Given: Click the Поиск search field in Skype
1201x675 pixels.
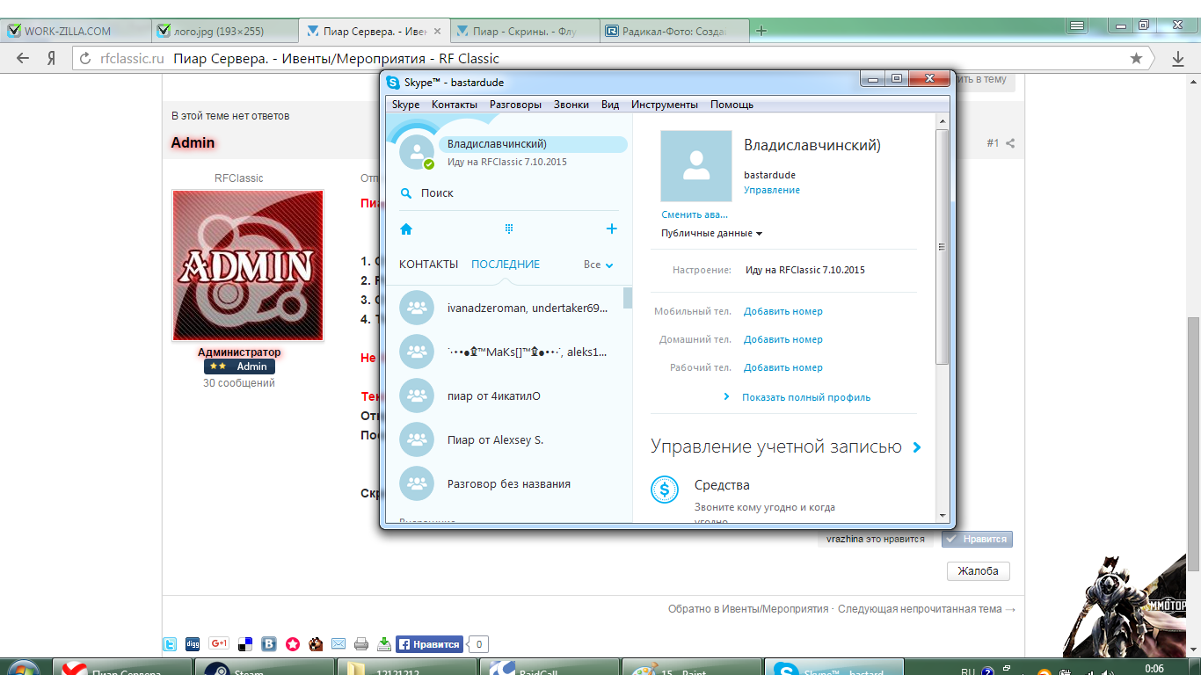Looking at the screenshot, I should coord(509,193).
